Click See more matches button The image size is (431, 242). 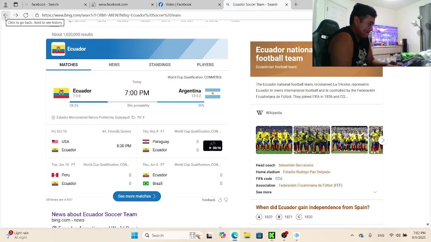[137, 196]
